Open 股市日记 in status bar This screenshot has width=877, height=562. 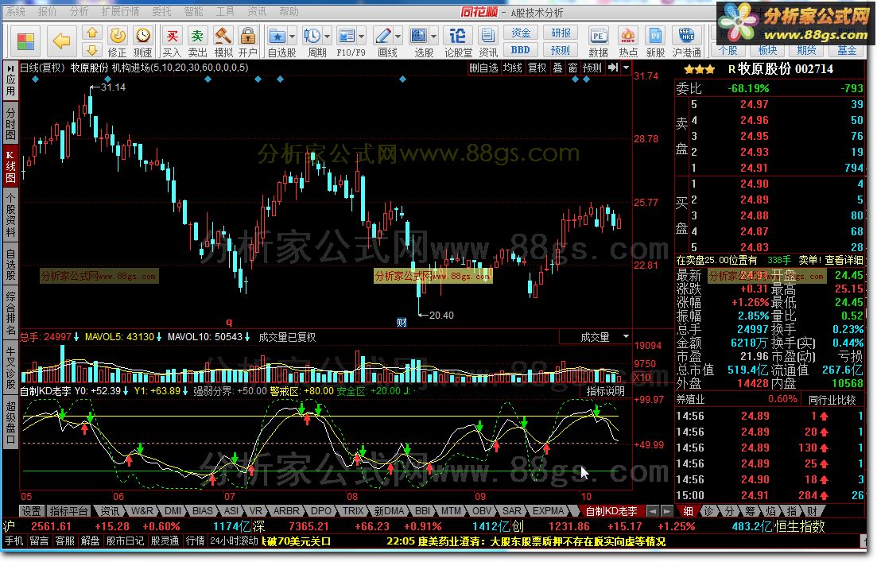(x=125, y=541)
